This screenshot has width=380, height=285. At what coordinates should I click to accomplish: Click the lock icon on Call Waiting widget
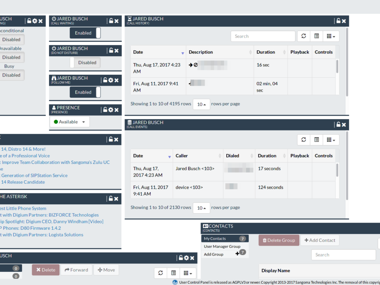point(111,21)
